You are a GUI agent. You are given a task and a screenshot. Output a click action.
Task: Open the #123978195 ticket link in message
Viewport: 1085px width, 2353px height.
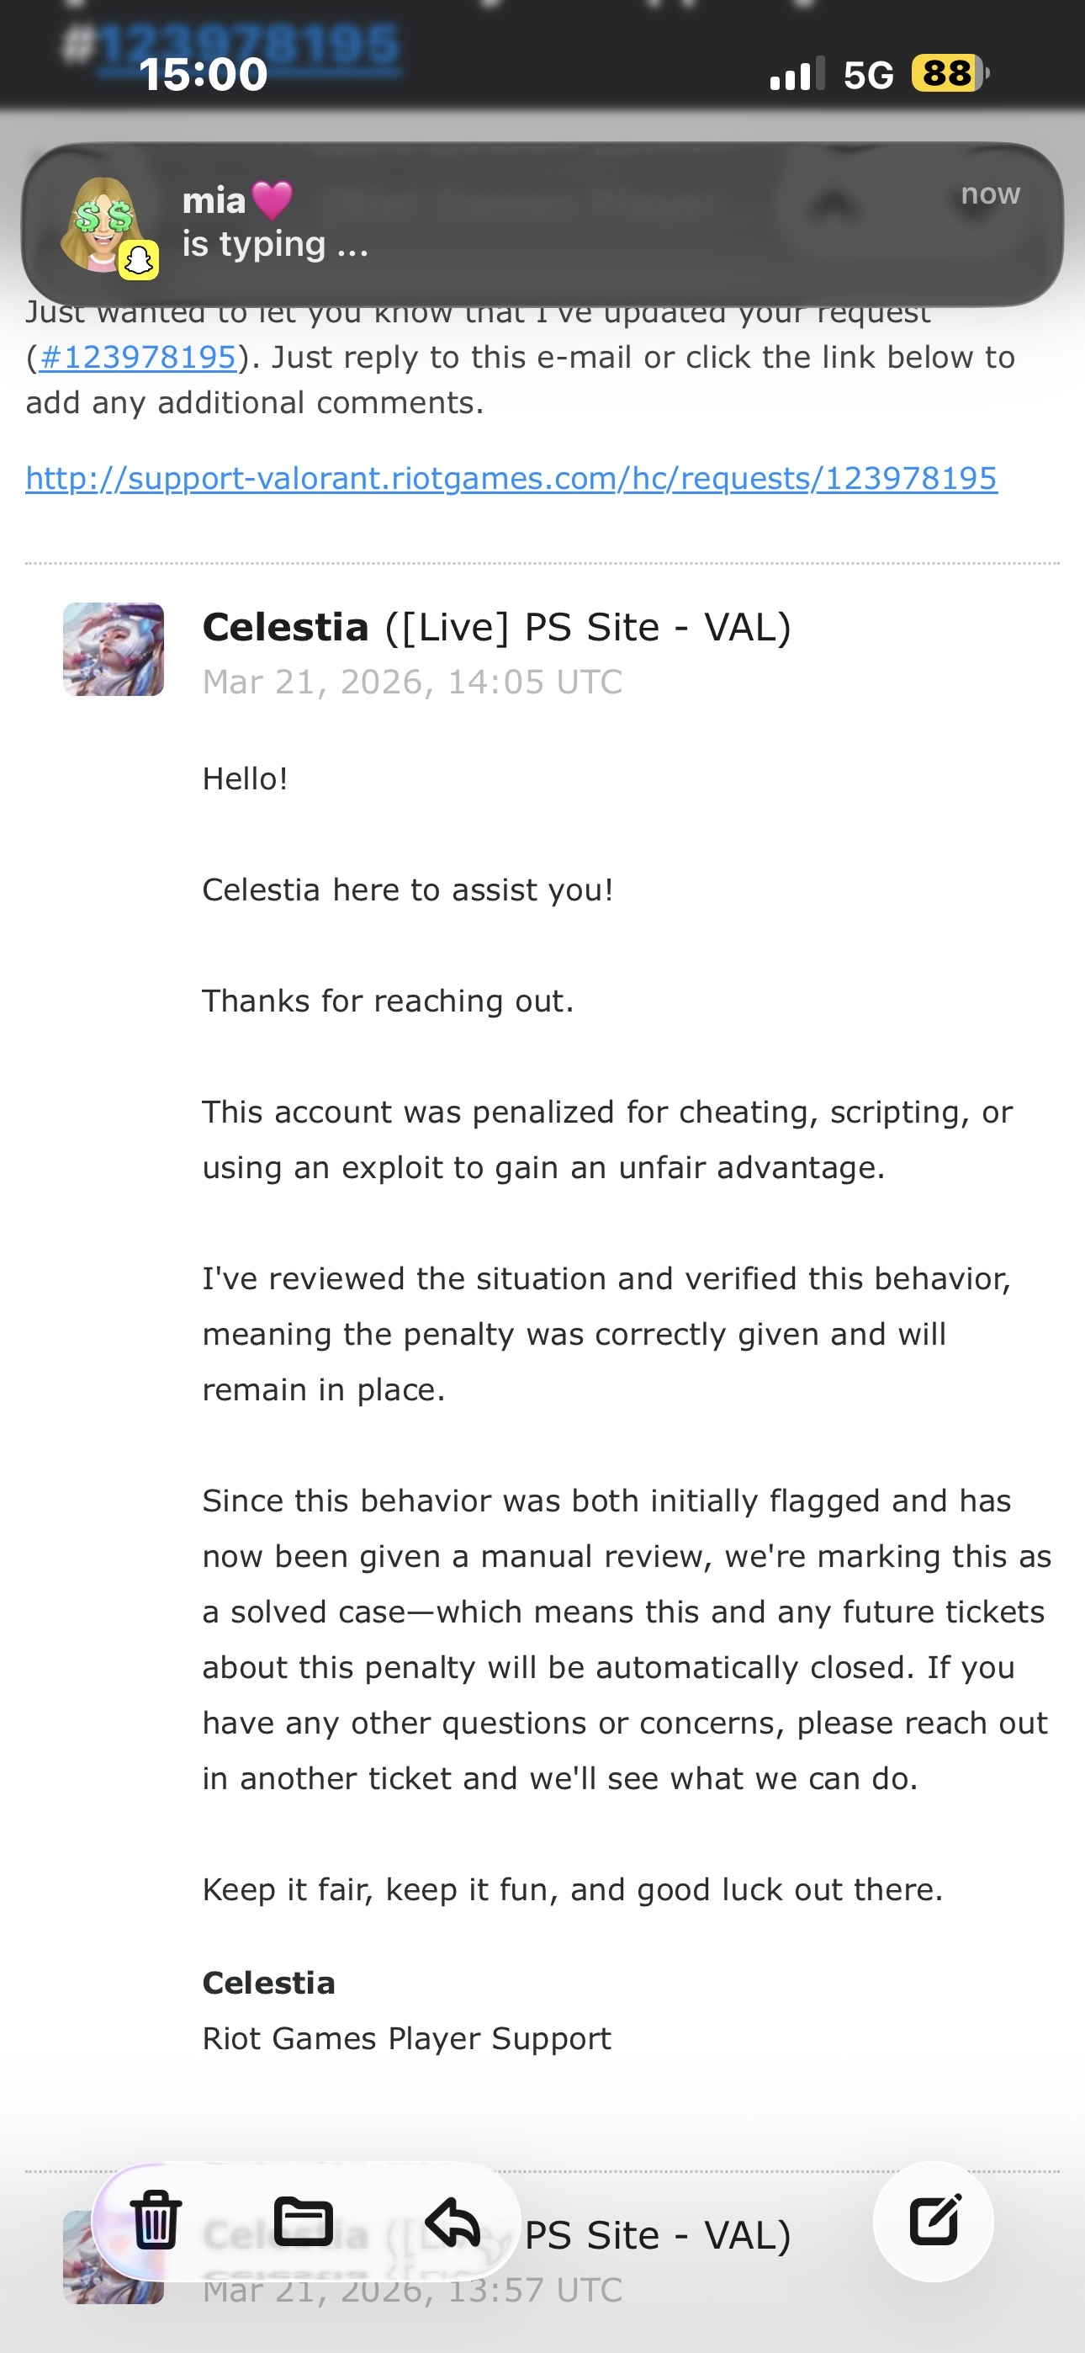coord(137,357)
